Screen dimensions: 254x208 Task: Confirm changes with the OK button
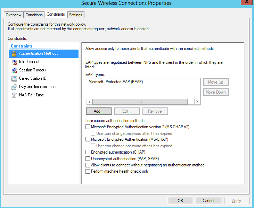tap(180, 201)
